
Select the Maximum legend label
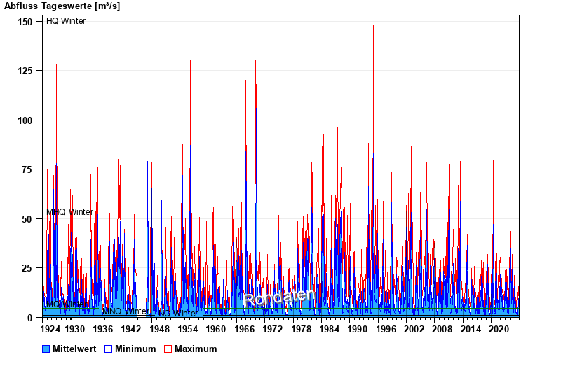tap(196, 349)
